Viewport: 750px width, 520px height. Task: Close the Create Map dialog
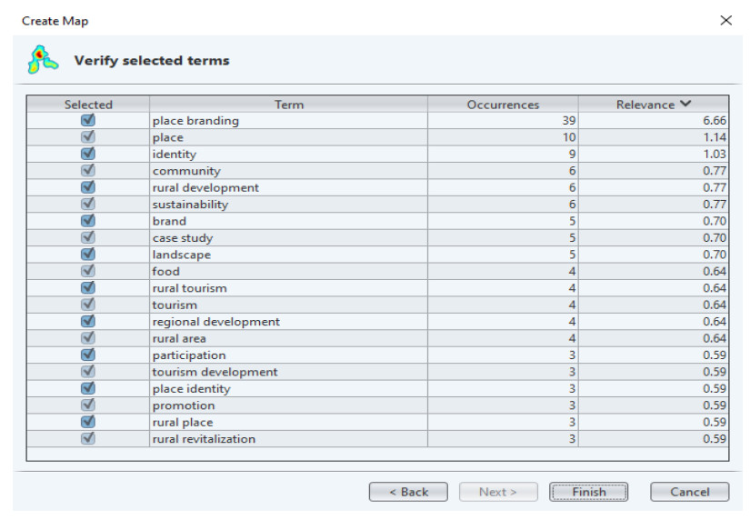coord(725,20)
